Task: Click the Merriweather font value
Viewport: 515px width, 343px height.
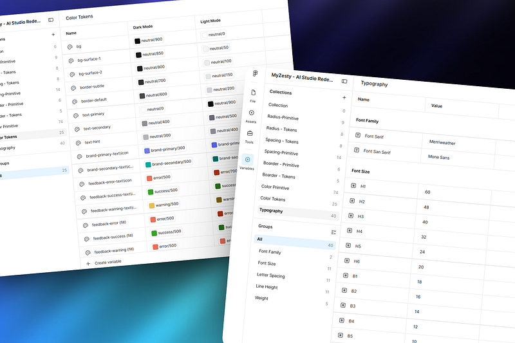Action: tap(442, 142)
